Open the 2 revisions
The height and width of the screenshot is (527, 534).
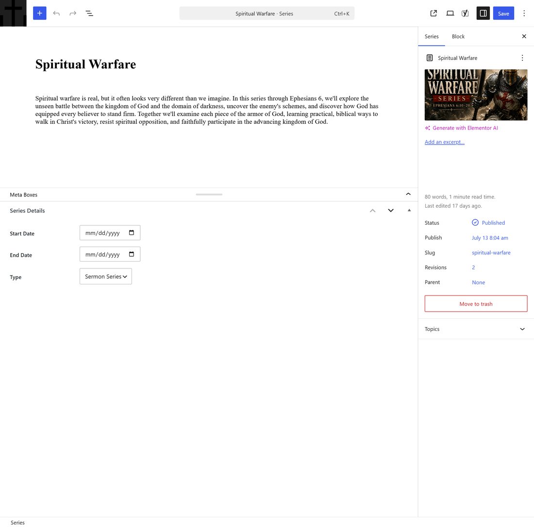click(x=473, y=267)
